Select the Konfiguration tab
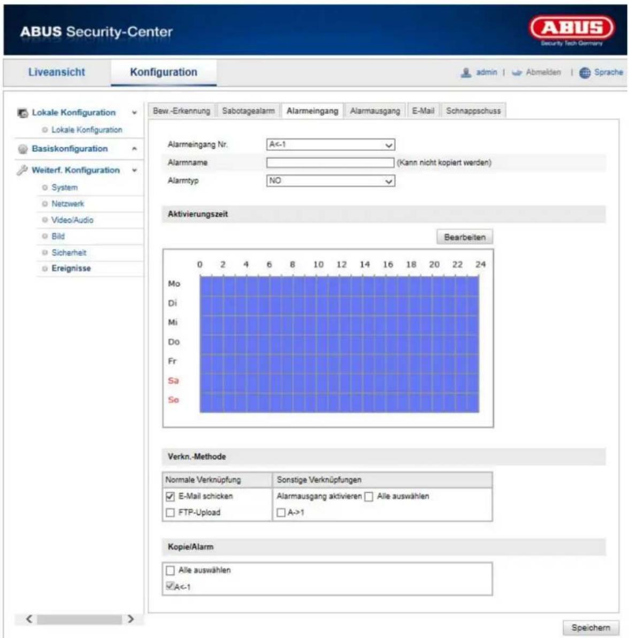 click(164, 72)
